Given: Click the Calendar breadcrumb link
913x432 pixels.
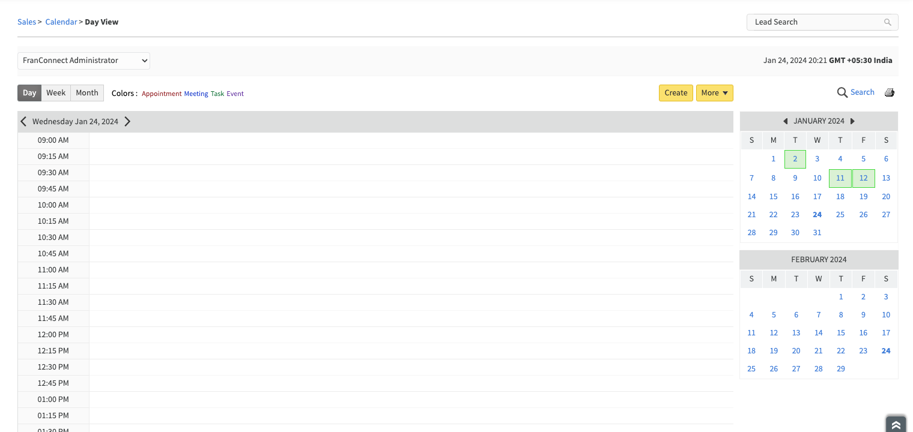Looking at the screenshot, I should click(x=61, y=22).
